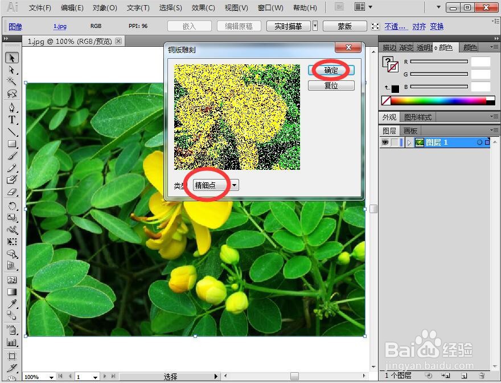Select the Magic Wand tool
This screenshot has height=383, width=501.
point(12,82)
